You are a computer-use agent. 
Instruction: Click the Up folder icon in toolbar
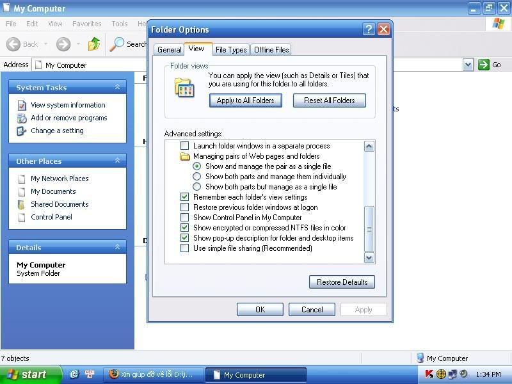click(x=94, y=44)
